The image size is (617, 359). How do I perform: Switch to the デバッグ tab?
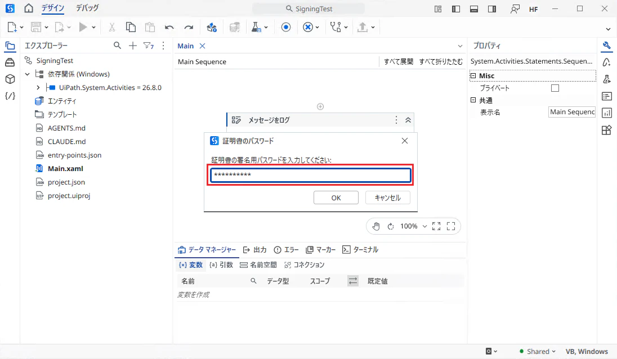(x=87, y=8)
